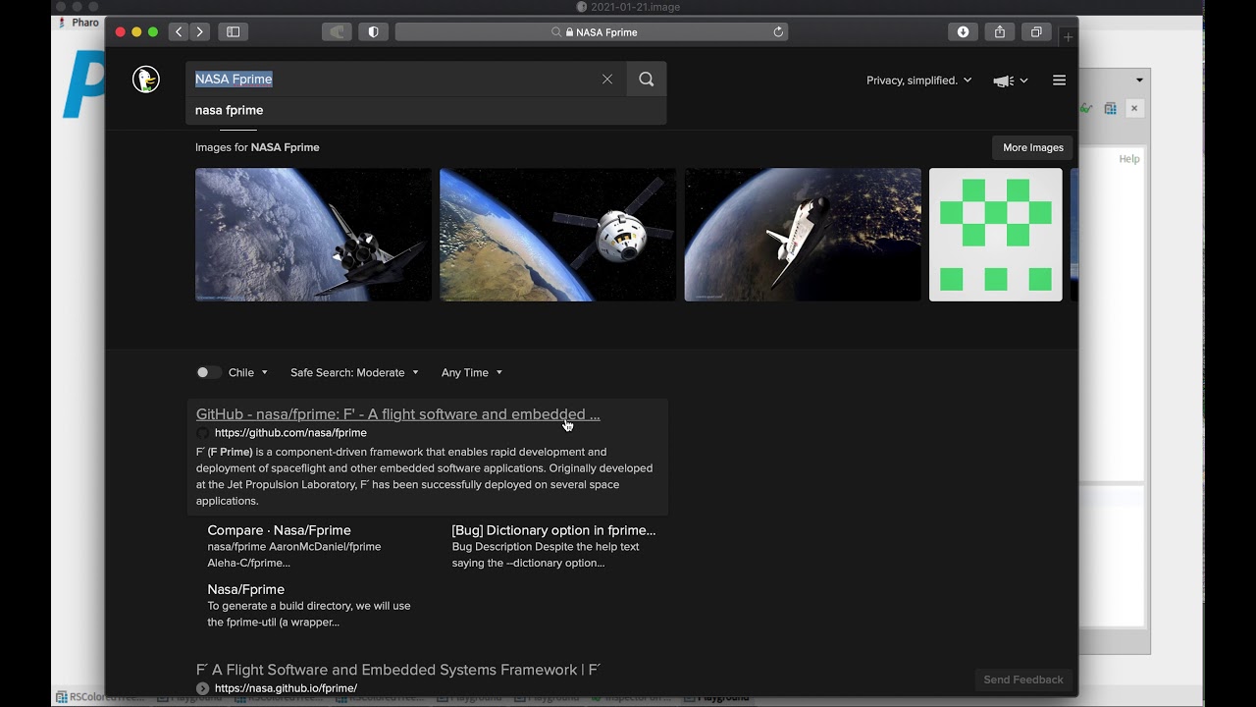Open the shuttle over night Earth image
The width and height of the screenshot is (1256, 707).
coord(803,235)
